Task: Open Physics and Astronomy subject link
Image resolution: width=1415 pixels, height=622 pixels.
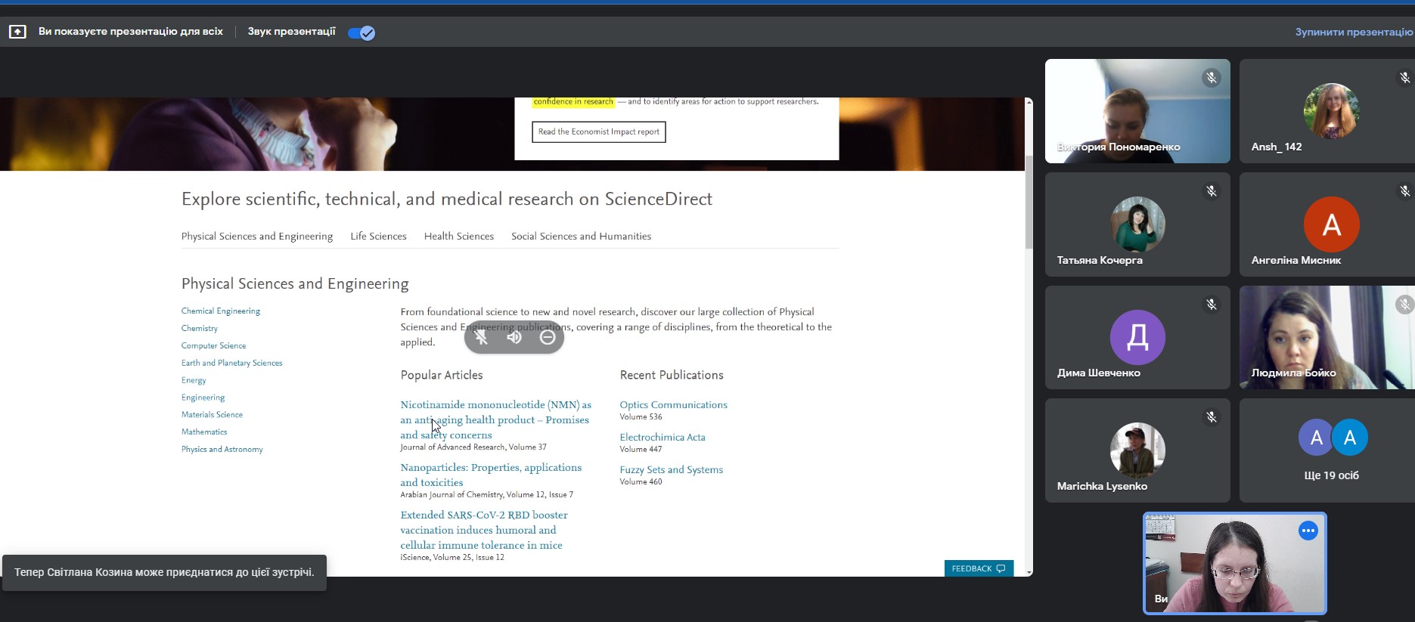Action: pos(222,450)
